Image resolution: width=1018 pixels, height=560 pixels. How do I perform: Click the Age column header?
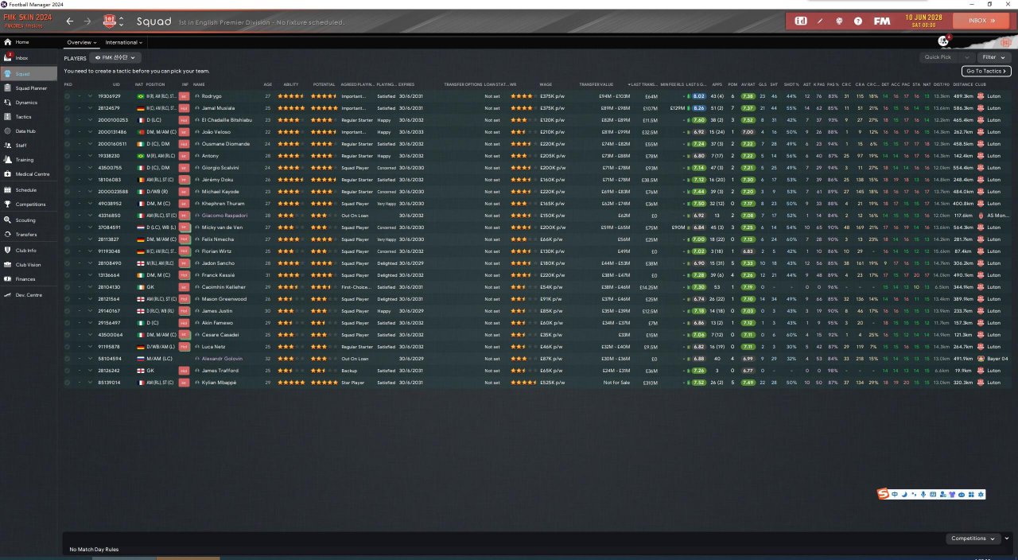[x=267, y=84]
